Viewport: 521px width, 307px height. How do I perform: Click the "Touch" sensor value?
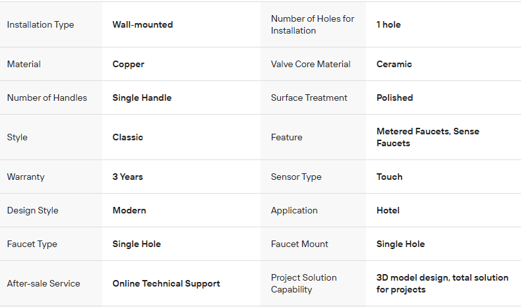point(389,177)
